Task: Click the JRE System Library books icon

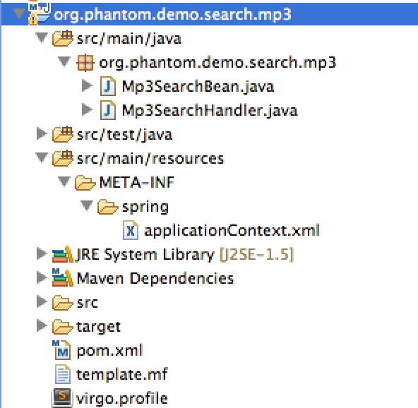Action: pyautogui.click(x=62, y=255)
